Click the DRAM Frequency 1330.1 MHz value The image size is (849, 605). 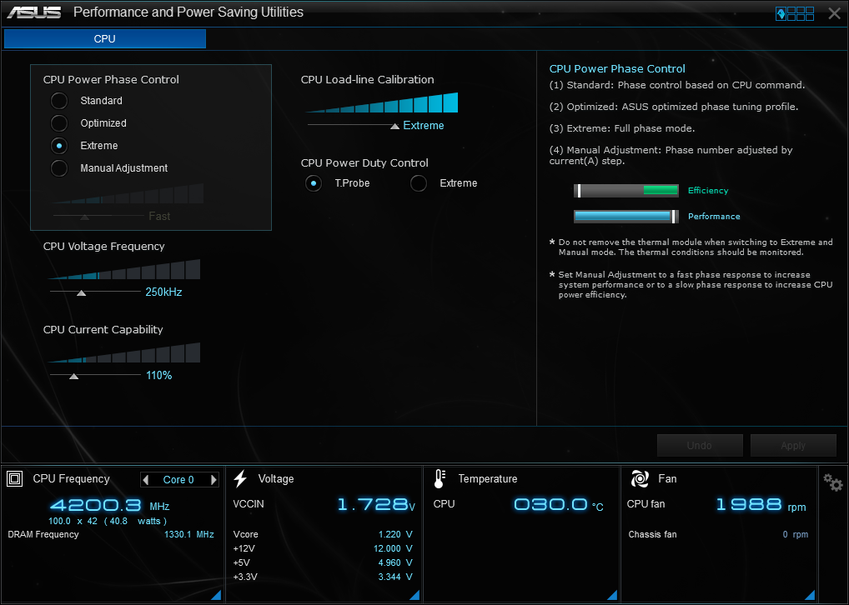tap(189, 535)
